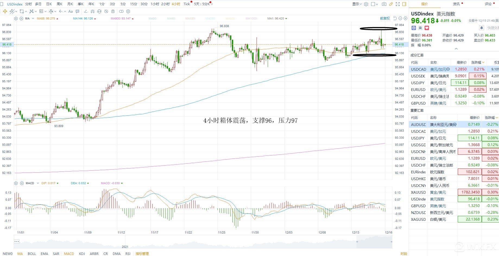Screen dimensions: 499x256
Task: Toggle hide drawings eye icon
Action: 106,11
